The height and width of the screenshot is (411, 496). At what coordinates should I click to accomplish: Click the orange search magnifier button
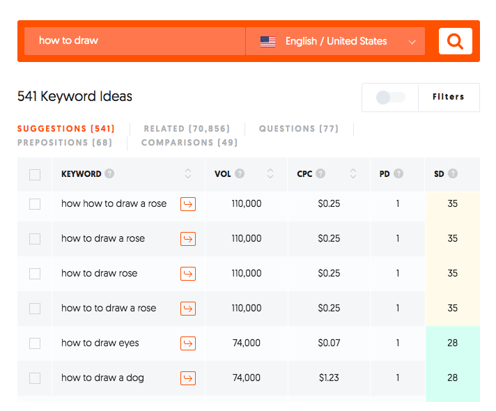point(455,41)
